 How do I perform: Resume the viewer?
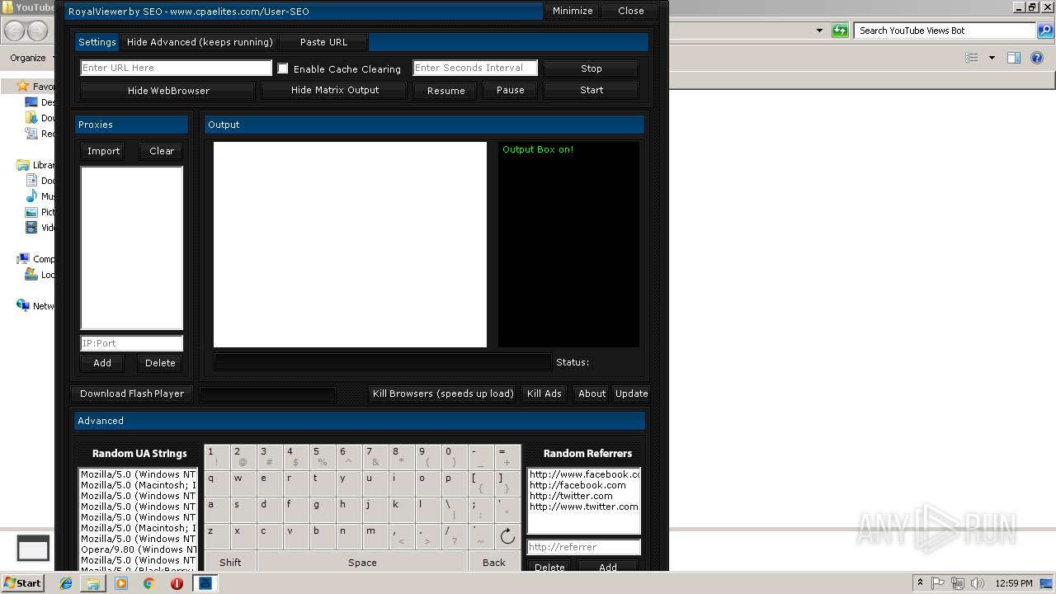click(445, 91)
